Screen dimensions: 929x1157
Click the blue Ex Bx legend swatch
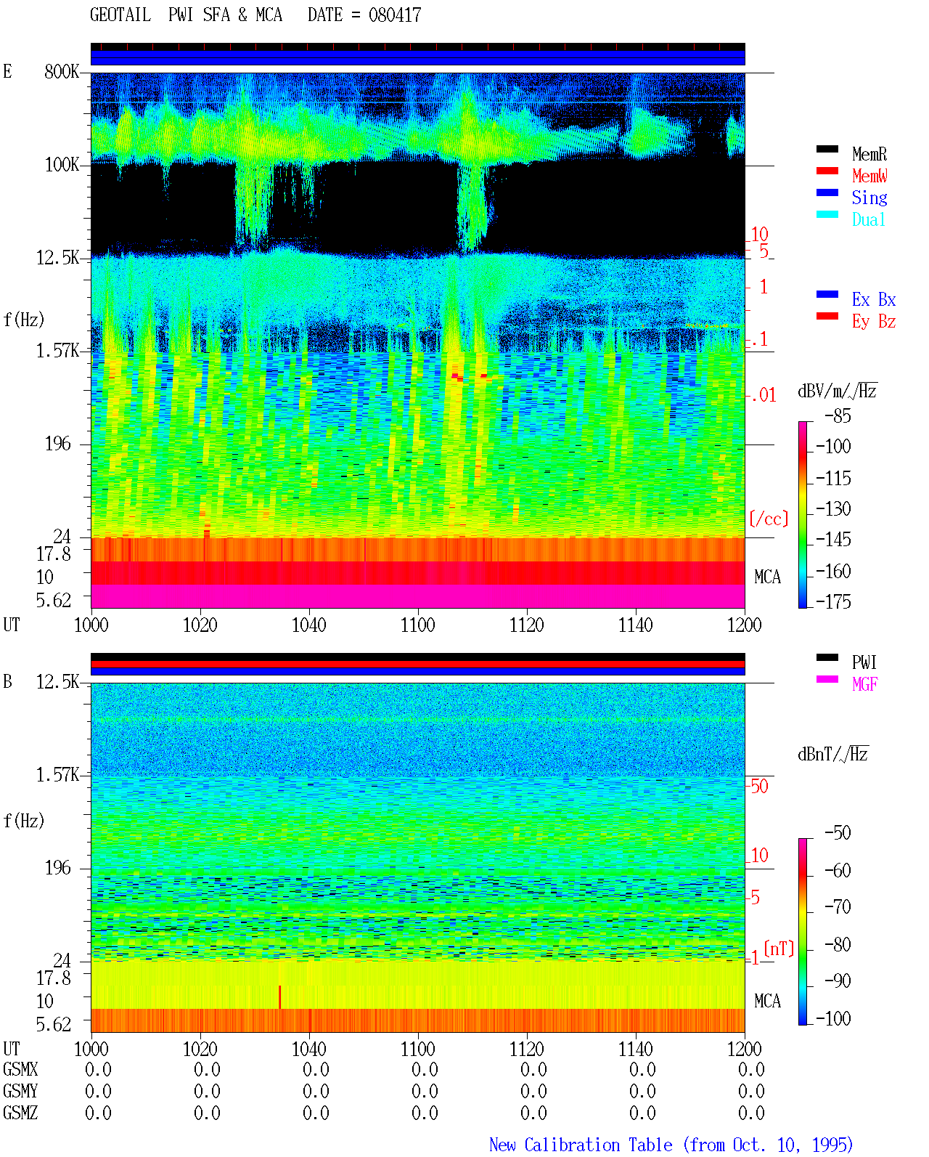click(827, 295)
